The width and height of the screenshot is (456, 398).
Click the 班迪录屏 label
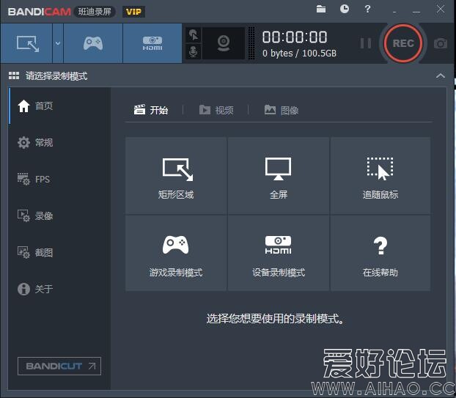(95, 12)
